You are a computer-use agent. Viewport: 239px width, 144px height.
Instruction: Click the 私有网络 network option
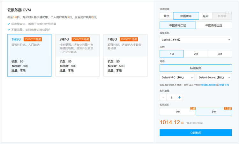(196, 68)
